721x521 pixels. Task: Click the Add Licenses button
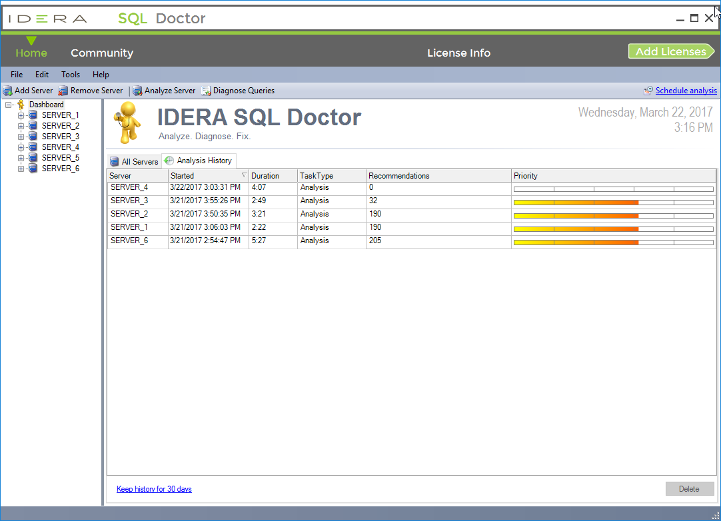click(670, 52)
